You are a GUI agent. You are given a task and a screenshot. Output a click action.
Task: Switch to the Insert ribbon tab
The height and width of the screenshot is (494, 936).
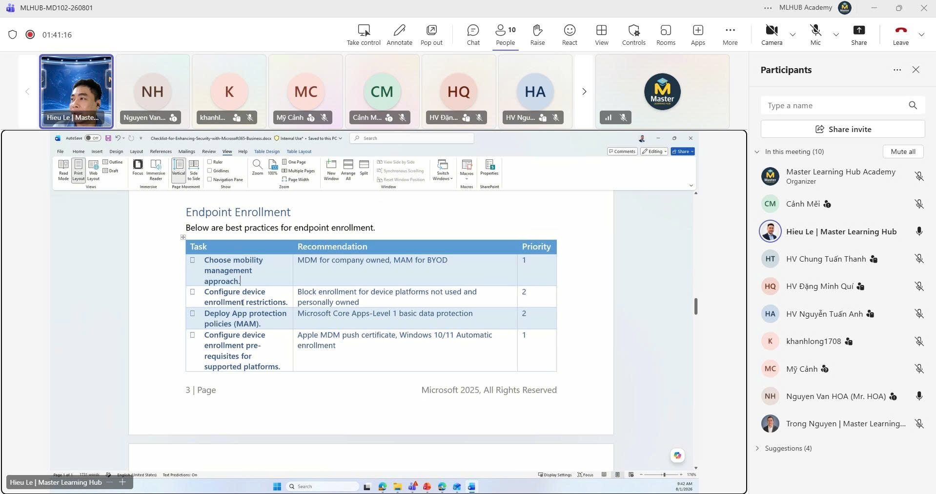tap(97, 152)
